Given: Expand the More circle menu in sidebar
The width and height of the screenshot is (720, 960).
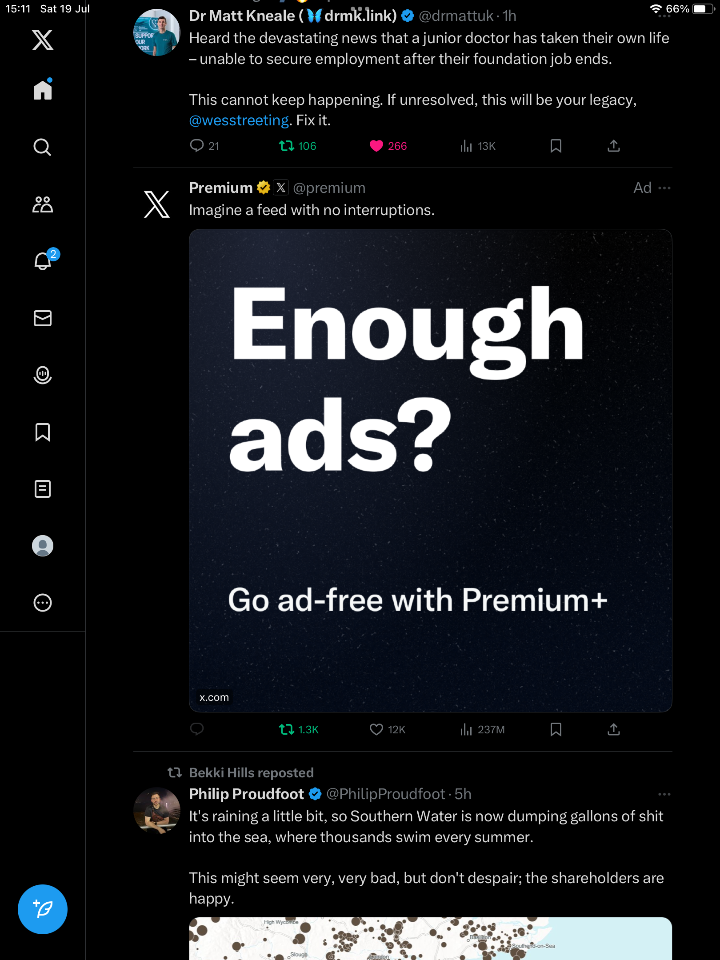Looking at the screenshot, I should pos(43,603).
